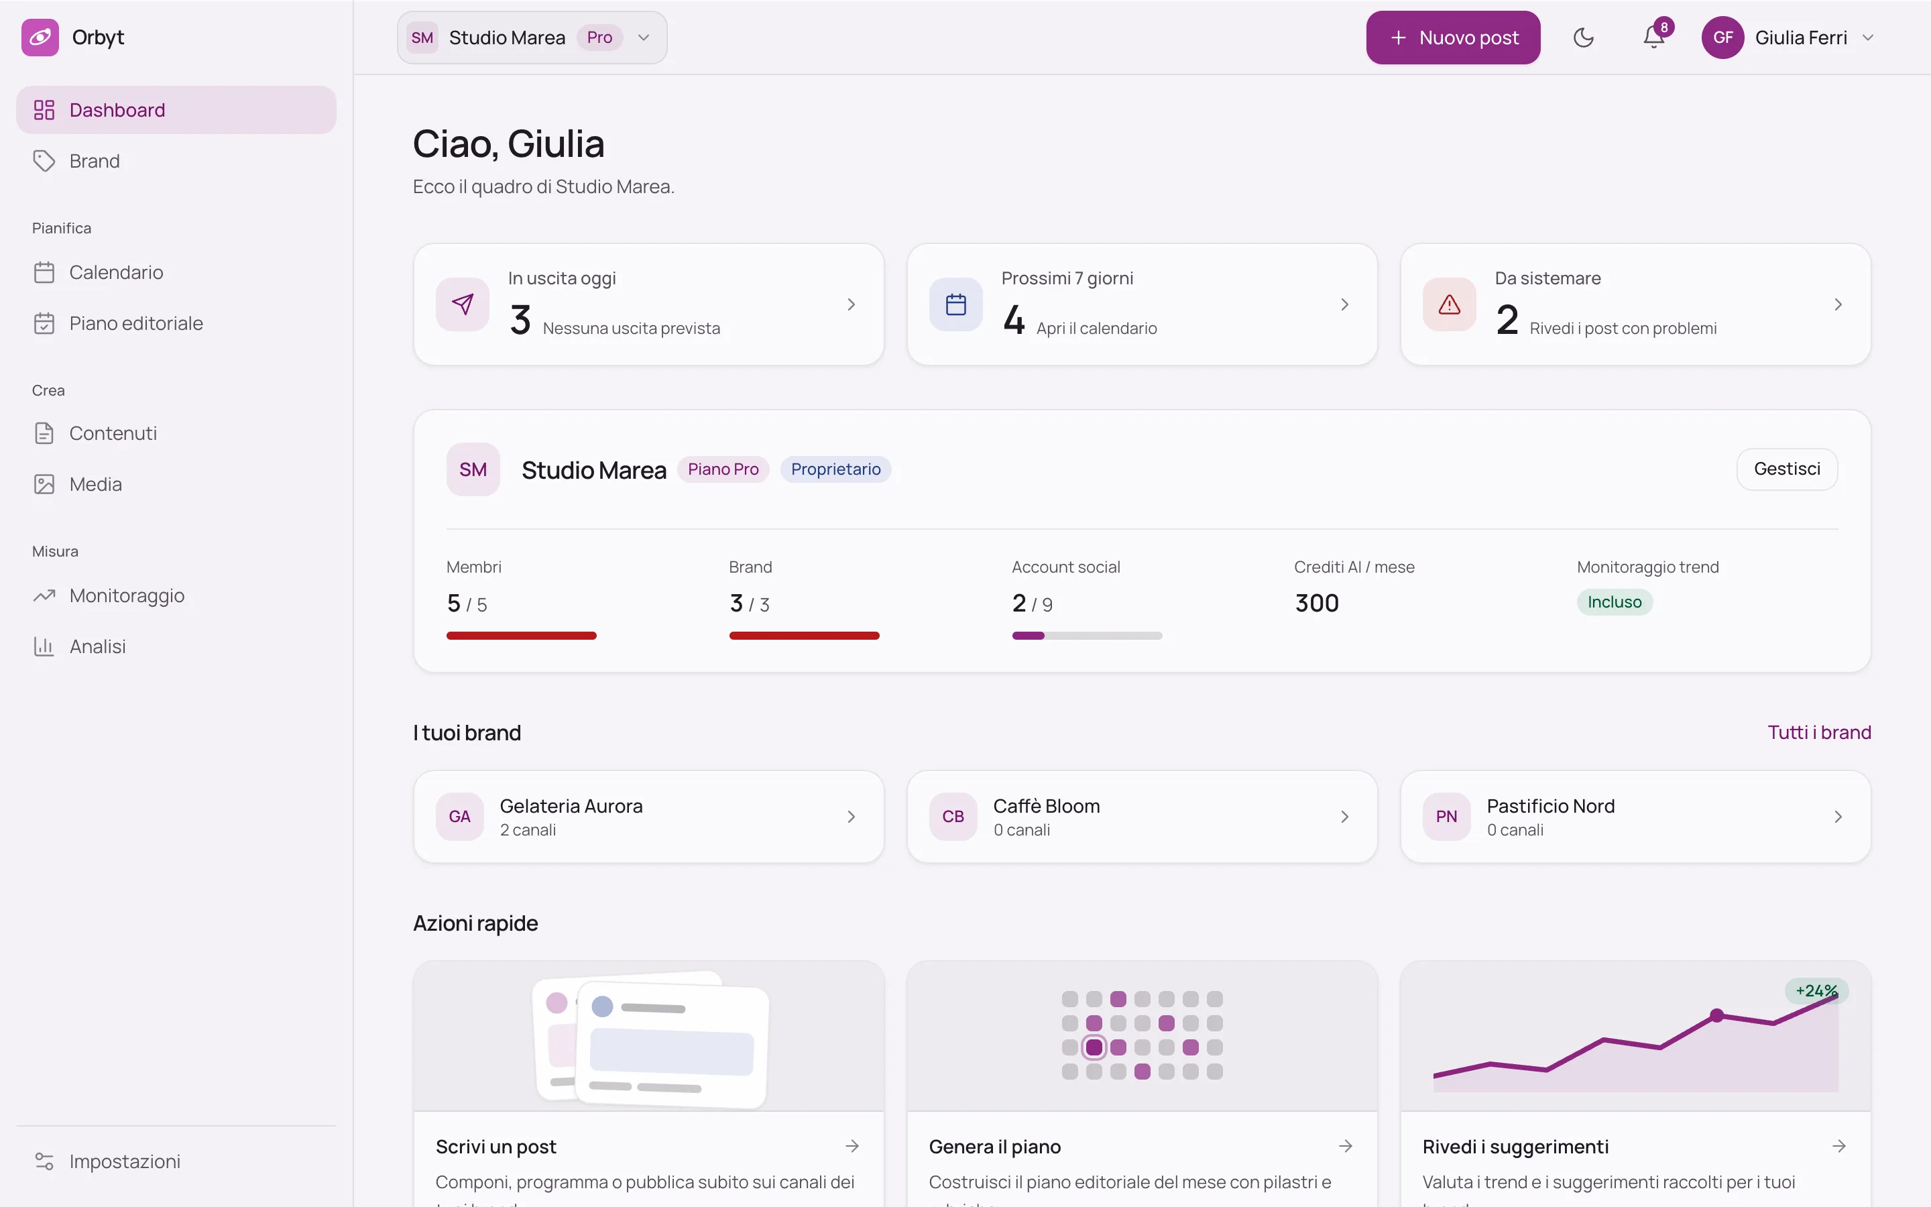This screenshot has height=1207, width=1931.
Task: Click the Calendario calendar icon
Action: pos(44,272)
